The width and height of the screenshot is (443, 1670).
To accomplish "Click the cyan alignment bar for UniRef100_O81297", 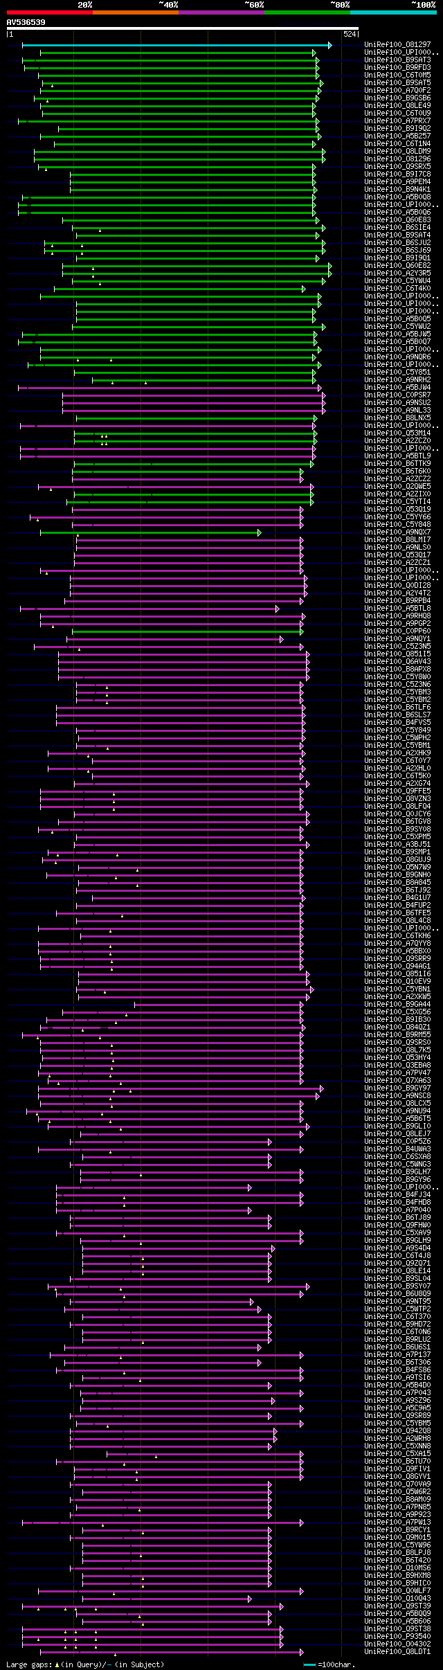I will tap(177, 45).
